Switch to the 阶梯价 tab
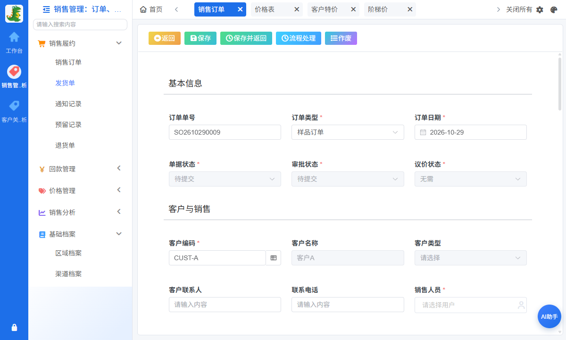The image size is (566, 340). click(378, 9)
